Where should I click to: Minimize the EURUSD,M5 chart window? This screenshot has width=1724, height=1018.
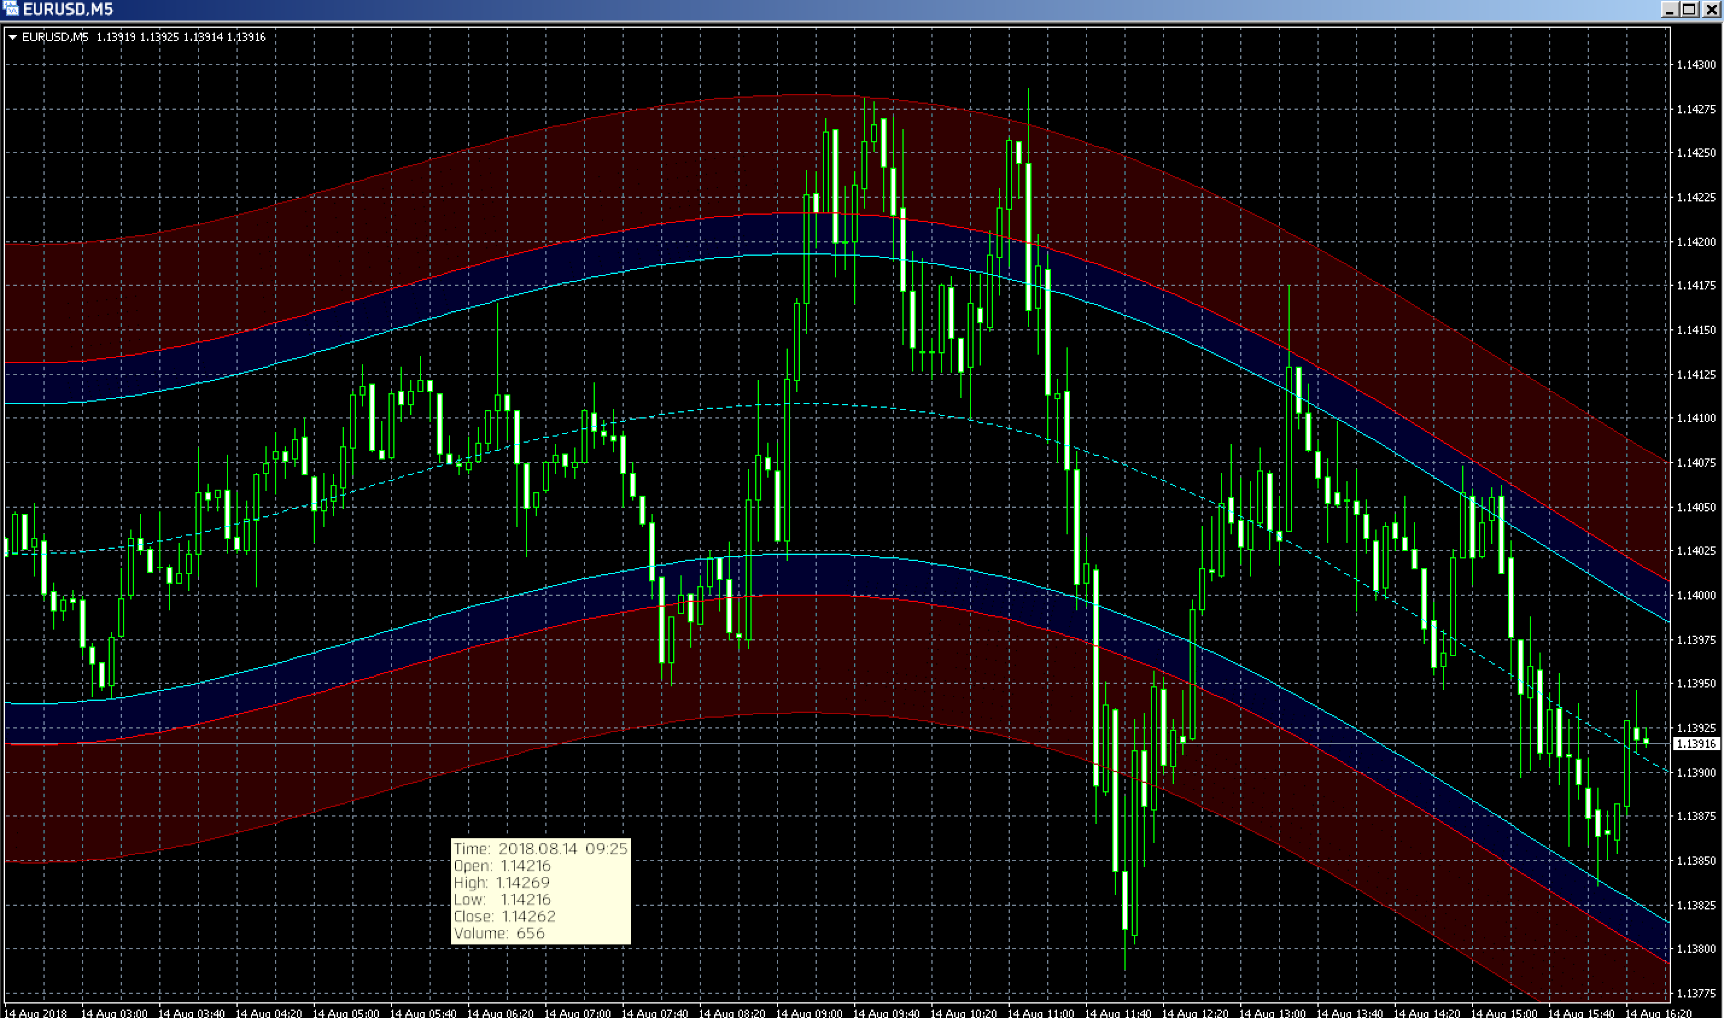1670,9
